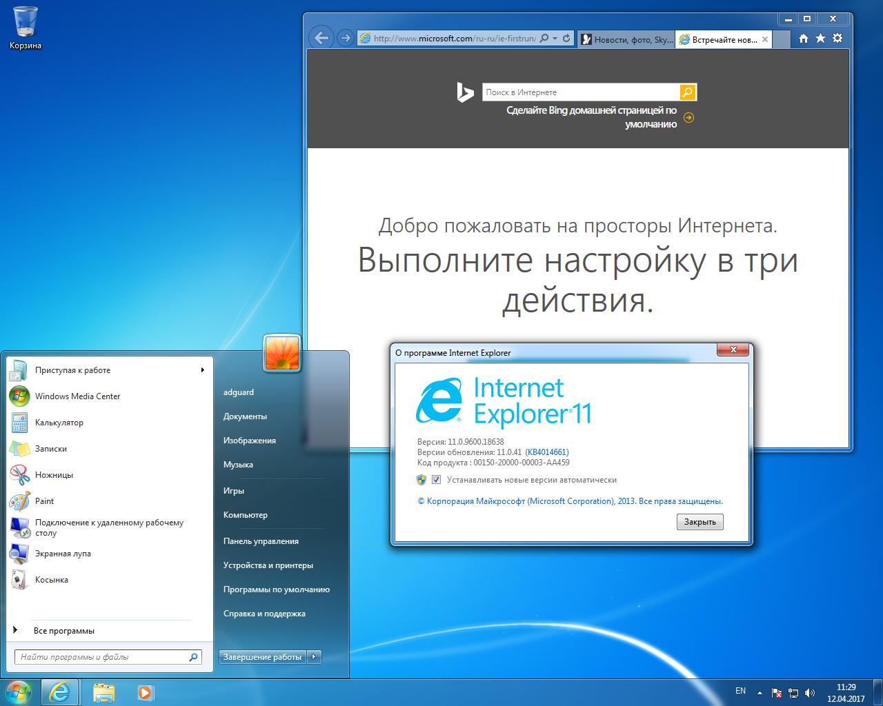Open 'Игры' in Start menu
The height and width of the screenshot is (706, 883).
(x=234, y=491)
